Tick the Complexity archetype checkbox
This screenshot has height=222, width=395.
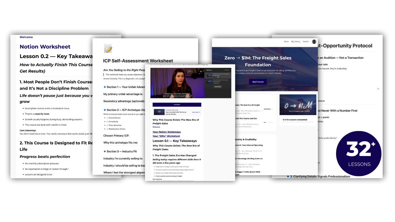107,121
